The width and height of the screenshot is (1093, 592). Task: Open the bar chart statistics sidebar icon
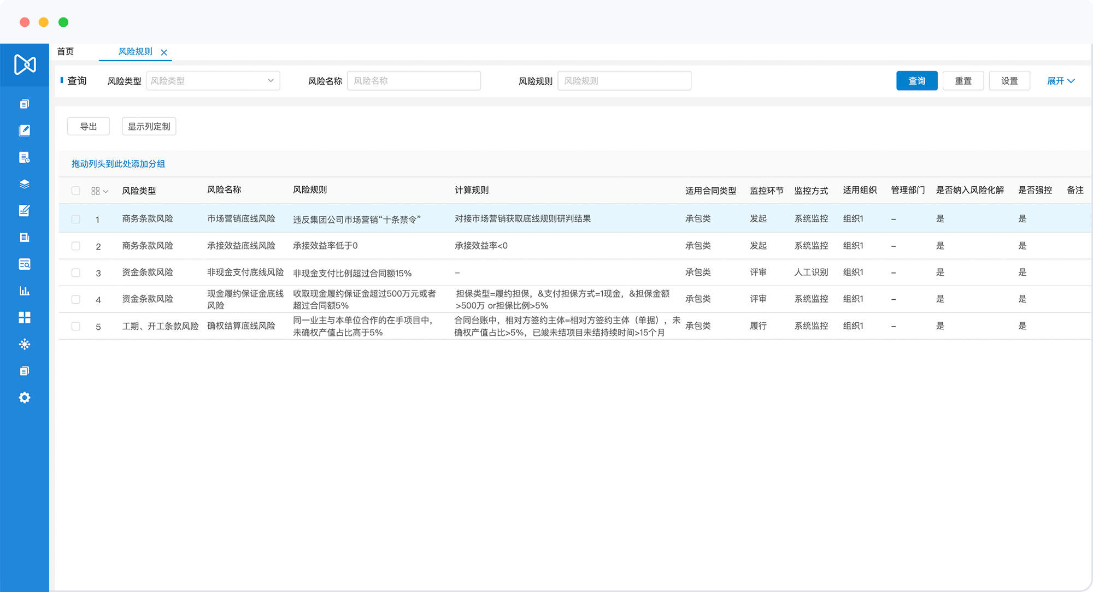(24, 291)
